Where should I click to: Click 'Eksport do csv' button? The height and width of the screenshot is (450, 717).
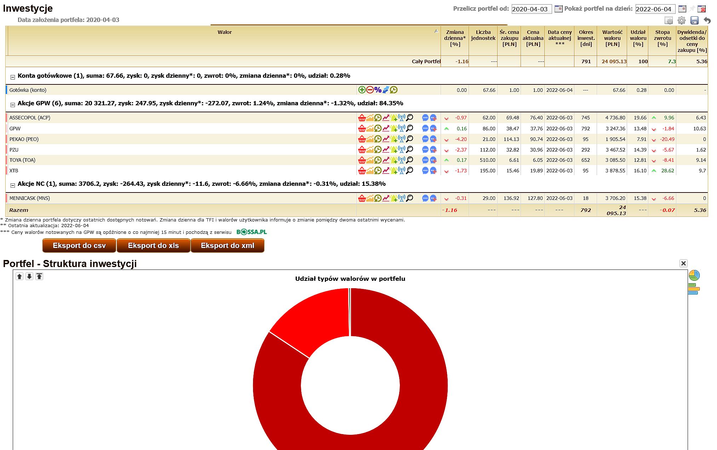click(x=79, y=245)
